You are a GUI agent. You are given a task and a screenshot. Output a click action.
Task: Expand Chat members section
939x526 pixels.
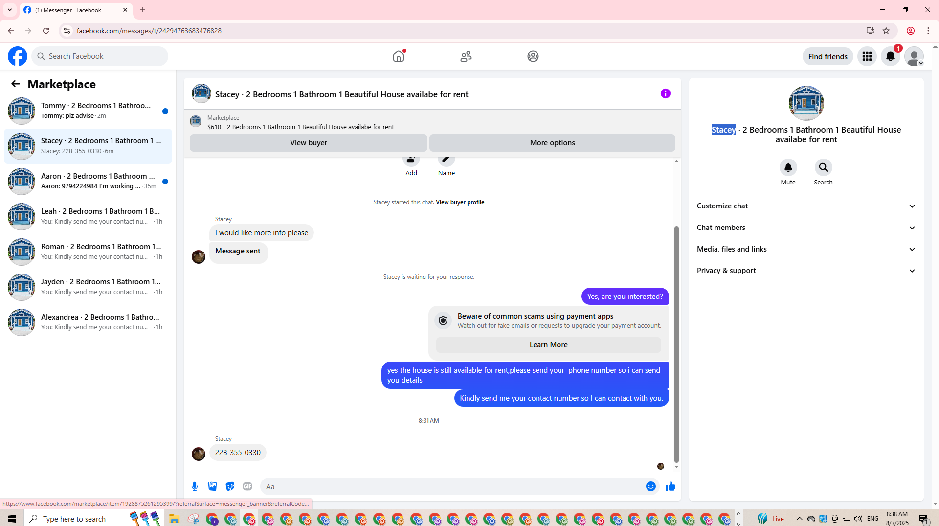click(x=806, y=228)
